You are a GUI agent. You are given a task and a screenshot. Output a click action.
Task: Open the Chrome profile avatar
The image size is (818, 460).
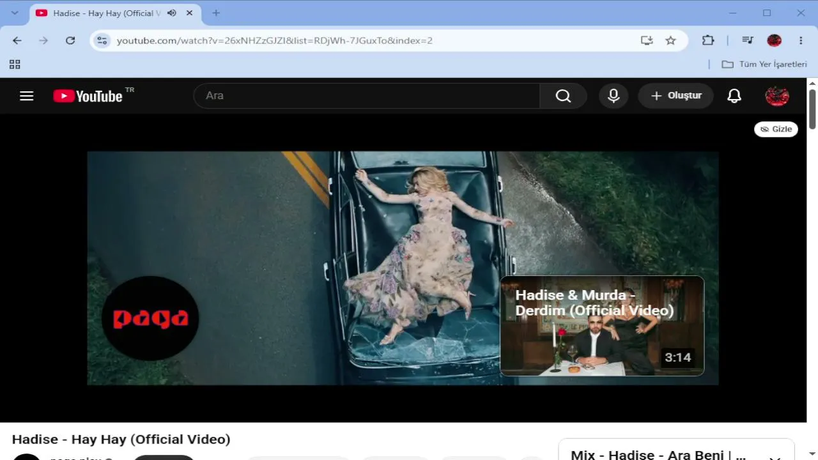click(775, 40)
